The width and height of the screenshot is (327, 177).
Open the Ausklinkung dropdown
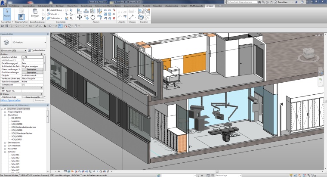[x=56, y=9]
